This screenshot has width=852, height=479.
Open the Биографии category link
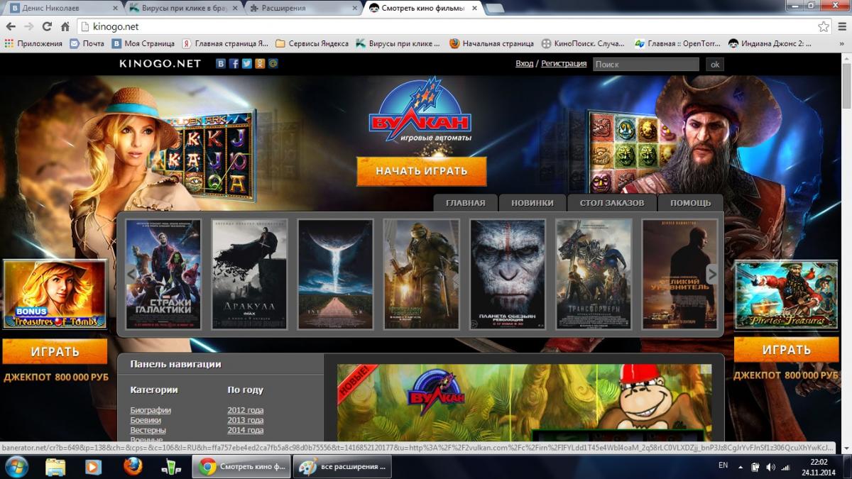tap(151, 410)
